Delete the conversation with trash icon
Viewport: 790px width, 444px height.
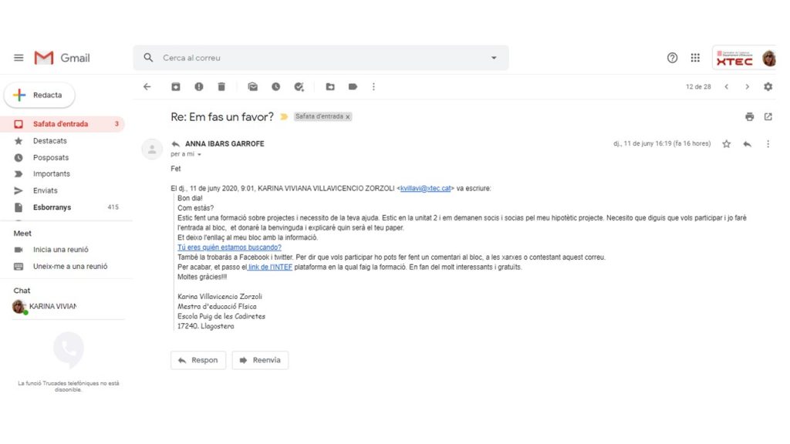coord(221,87)
